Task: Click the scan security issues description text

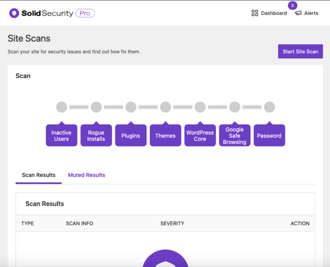Action: tap(74, 52)
